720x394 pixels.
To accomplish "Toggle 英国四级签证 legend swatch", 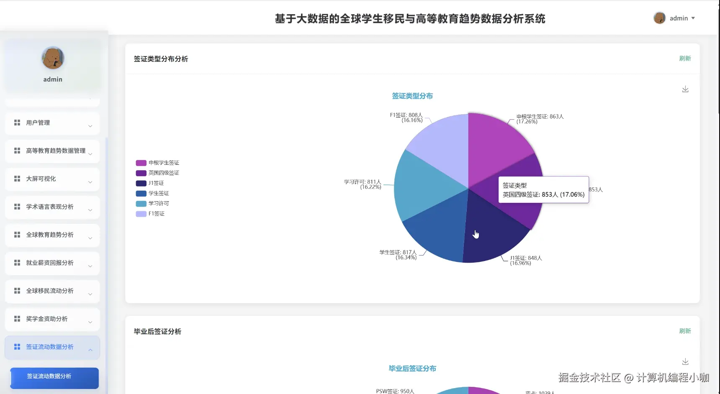I will [x=141, y=173].
